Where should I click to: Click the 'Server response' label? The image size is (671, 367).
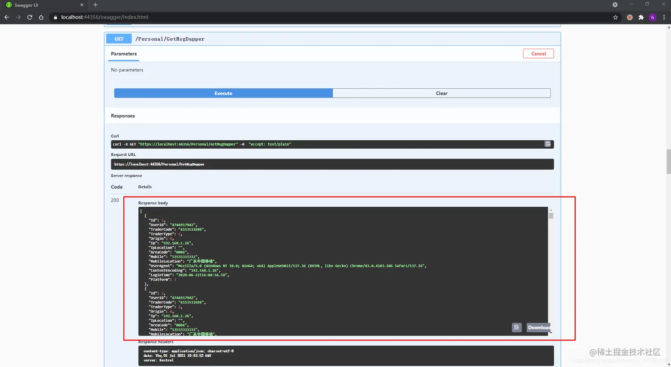pos(126,176)
